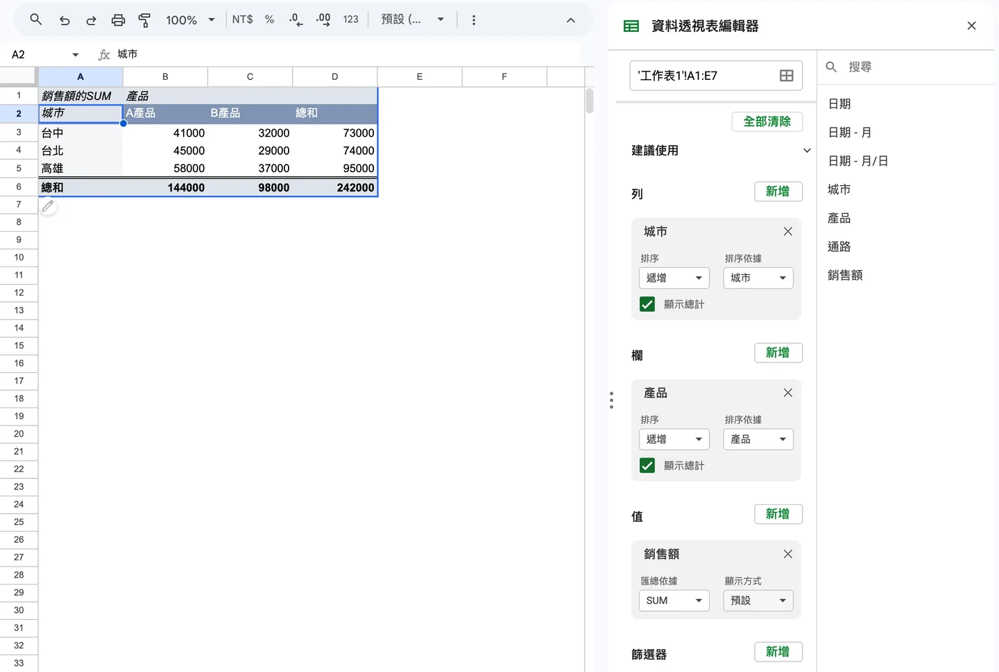Select the 日期 - 月/日 field in the list

coord(858,161)
